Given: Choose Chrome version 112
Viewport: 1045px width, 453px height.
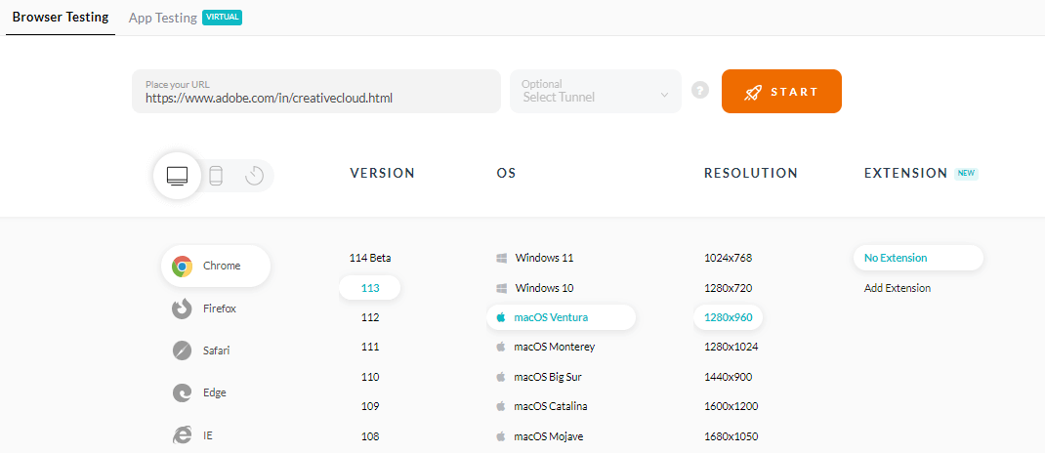Looking at the screenshot, I should click(x=370, y=317).
